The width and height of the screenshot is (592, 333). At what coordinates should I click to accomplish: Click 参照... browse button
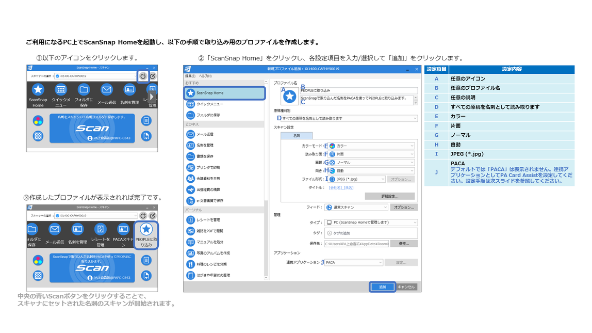tap(404, 244)
